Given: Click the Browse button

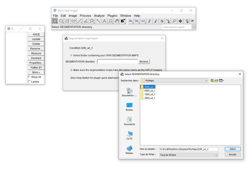Looking at the screenshot, I should (144, 61).
